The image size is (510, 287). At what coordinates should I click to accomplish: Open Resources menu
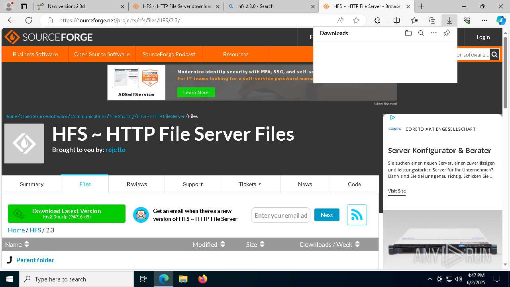[x=236, y=54]
